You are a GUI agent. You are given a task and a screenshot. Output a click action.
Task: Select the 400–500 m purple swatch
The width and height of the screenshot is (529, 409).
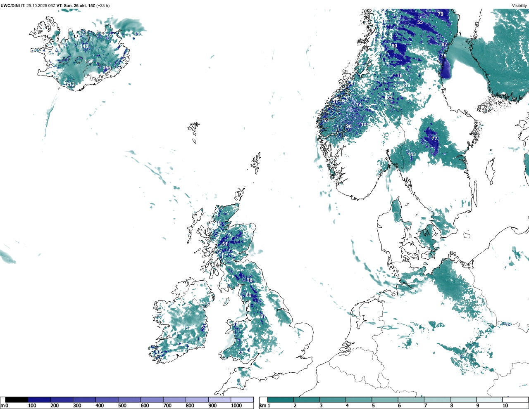(107, 400)
